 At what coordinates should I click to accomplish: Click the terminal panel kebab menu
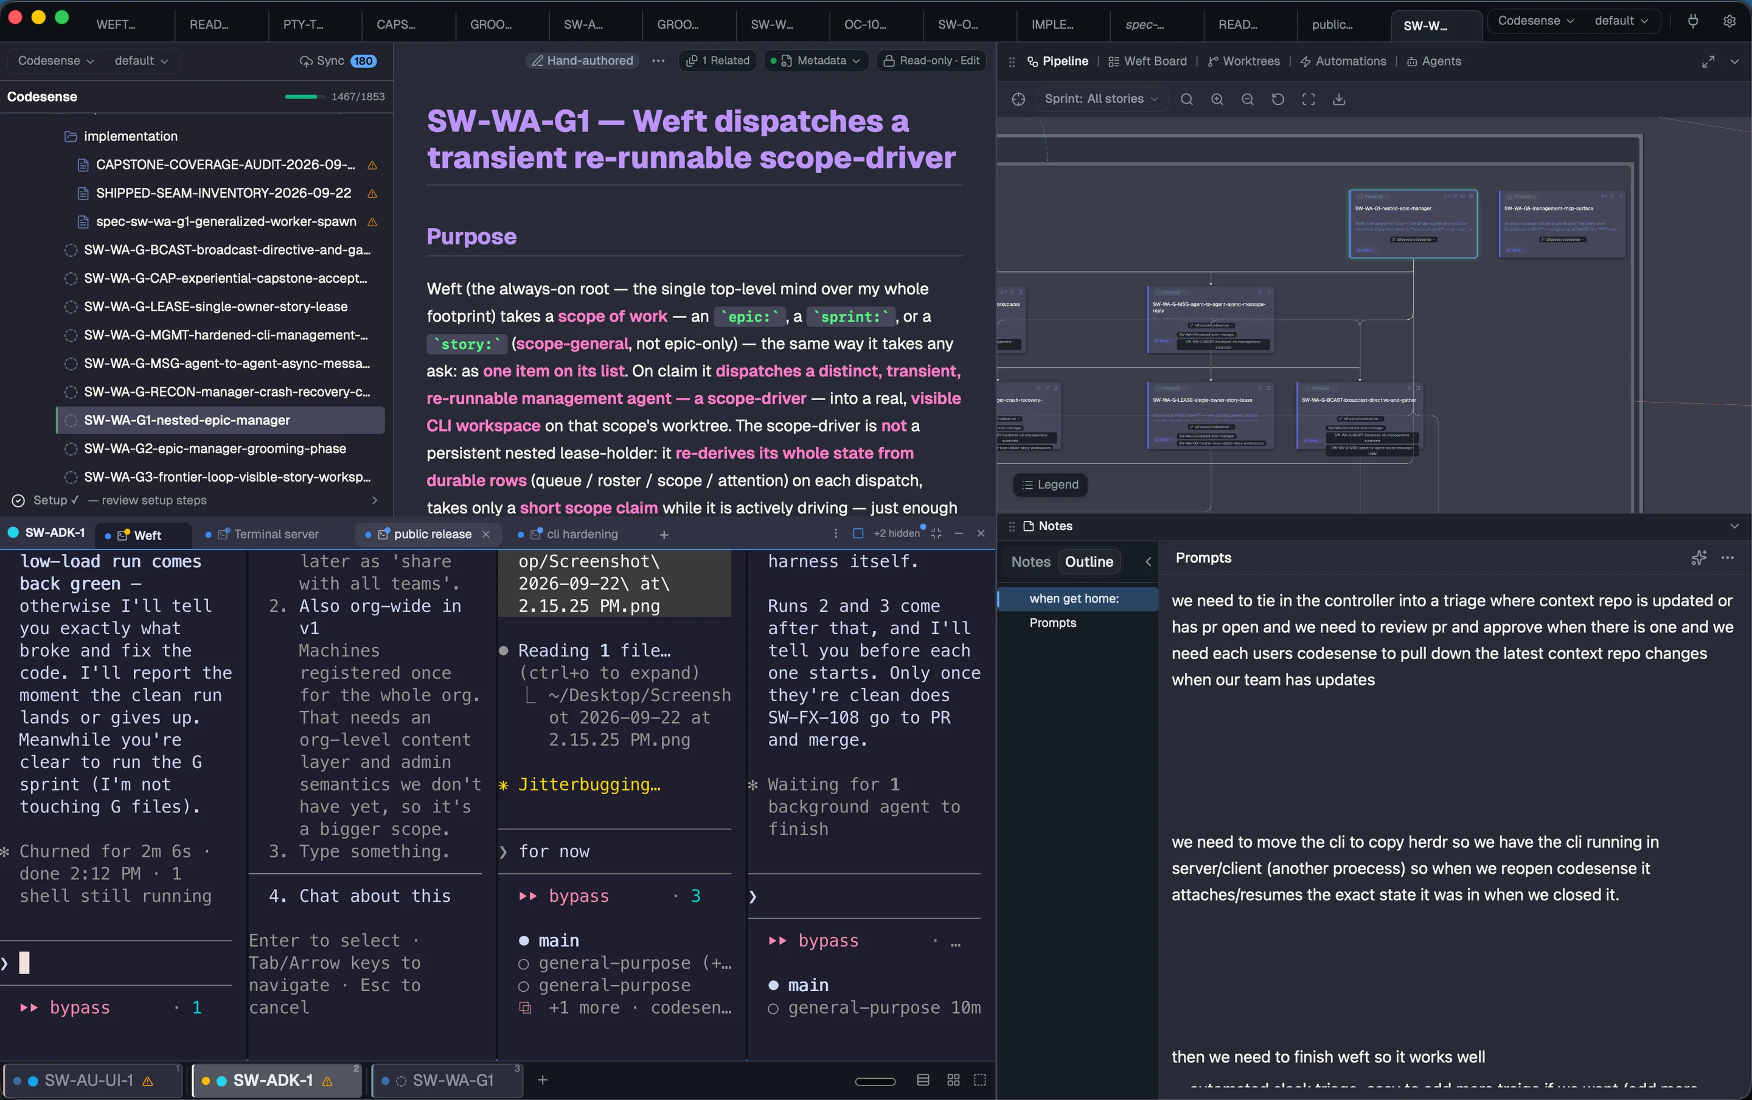point(835,534)
